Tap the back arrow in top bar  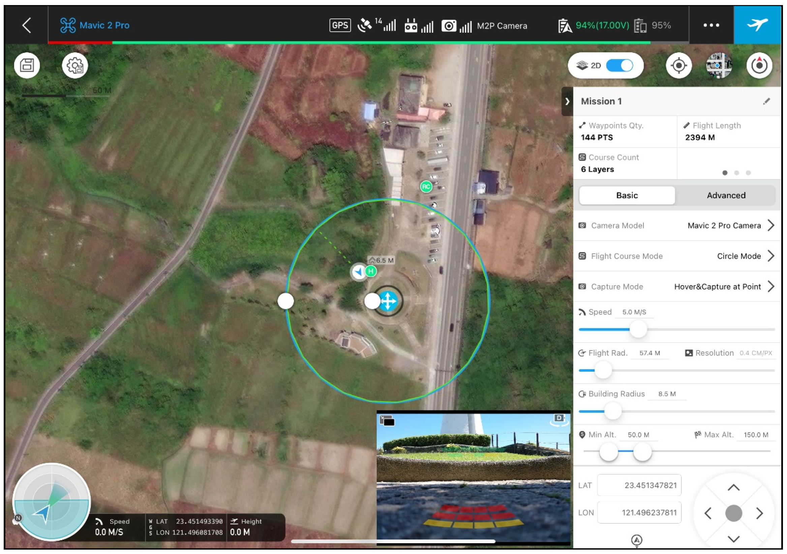26,25
